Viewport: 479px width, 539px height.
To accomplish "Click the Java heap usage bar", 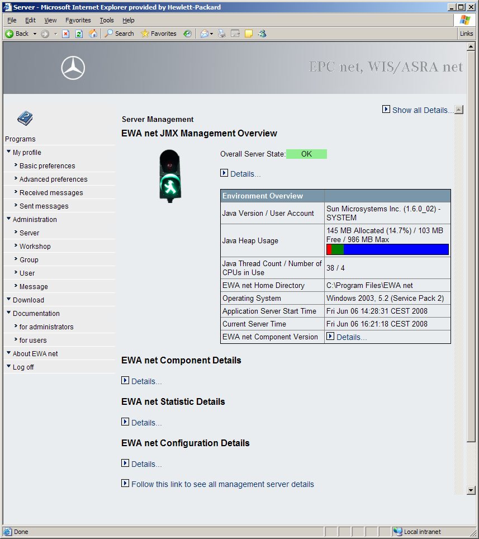I will pos(387,249).
